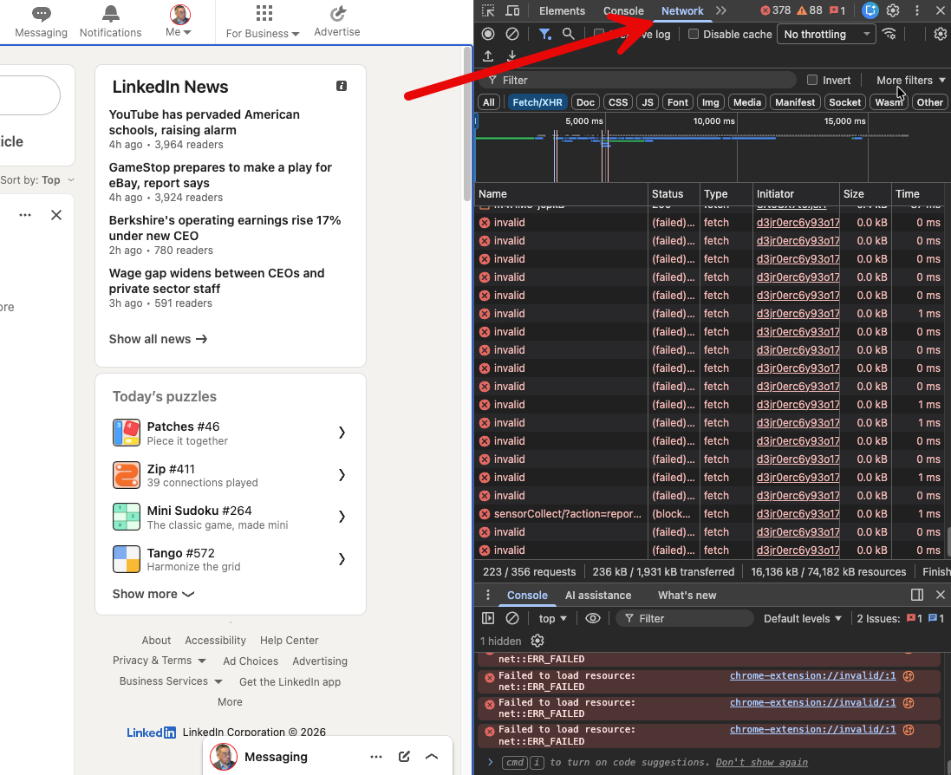951x775 pixels.
Task: Open network conditions wifi icon
Action: (x=889, y=34)
